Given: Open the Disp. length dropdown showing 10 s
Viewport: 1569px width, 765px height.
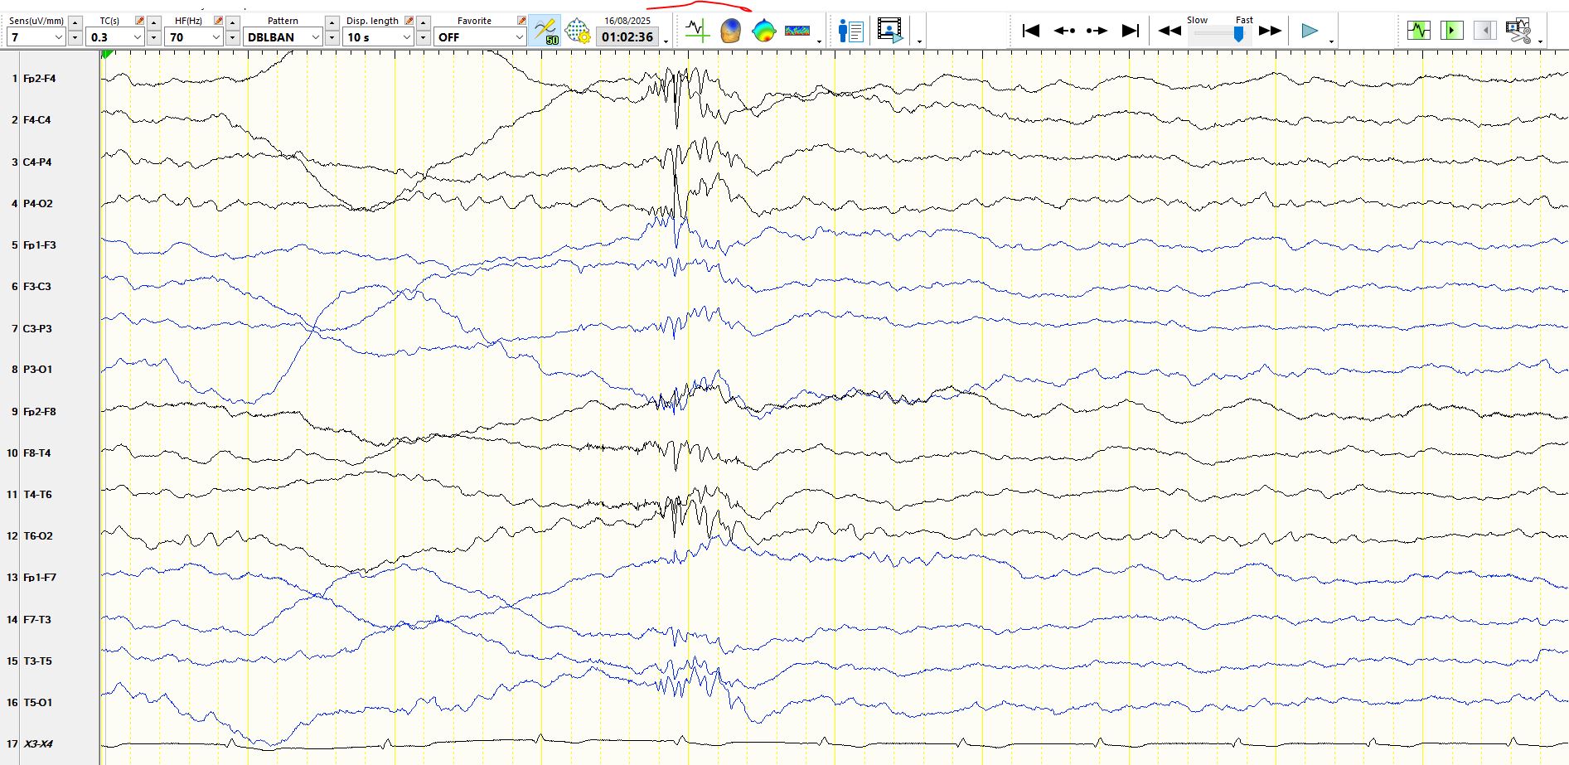Looking at the screenshot, I should (x=378, y=37).
